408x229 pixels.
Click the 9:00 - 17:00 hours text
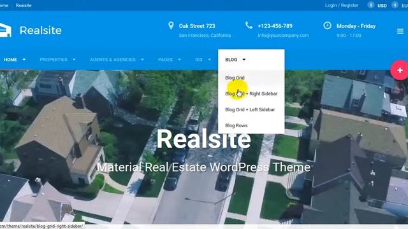(349, 36)
